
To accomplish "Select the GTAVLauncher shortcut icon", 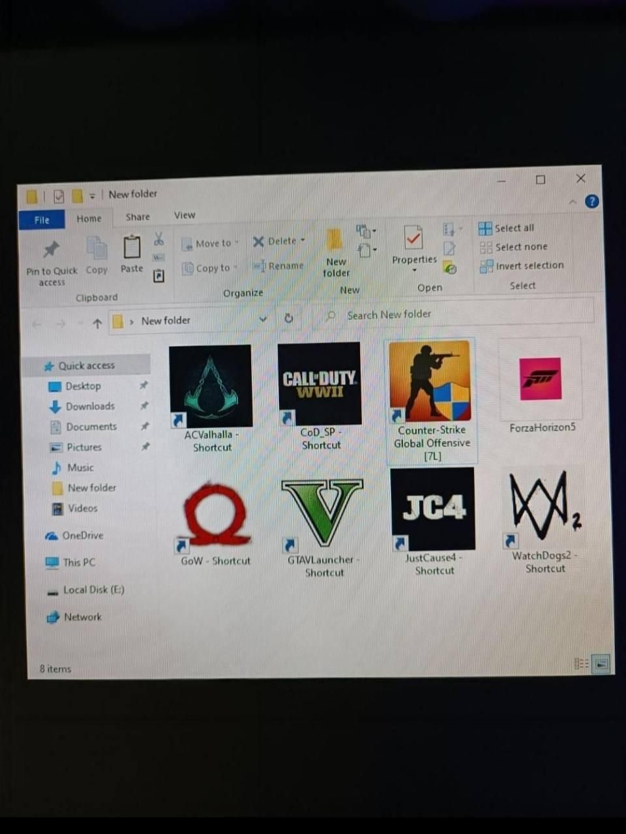I will (x=322, y=514).
